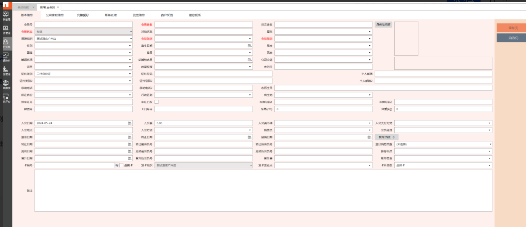Screen dimensions: 526x227
Task: Open calendar picker for 出生日期 field
Action: [x=250, y=46]
